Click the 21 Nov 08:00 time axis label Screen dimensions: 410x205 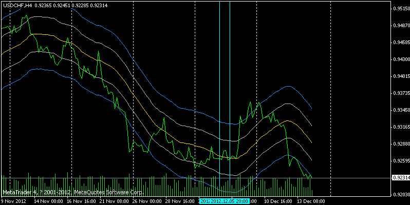114,201
